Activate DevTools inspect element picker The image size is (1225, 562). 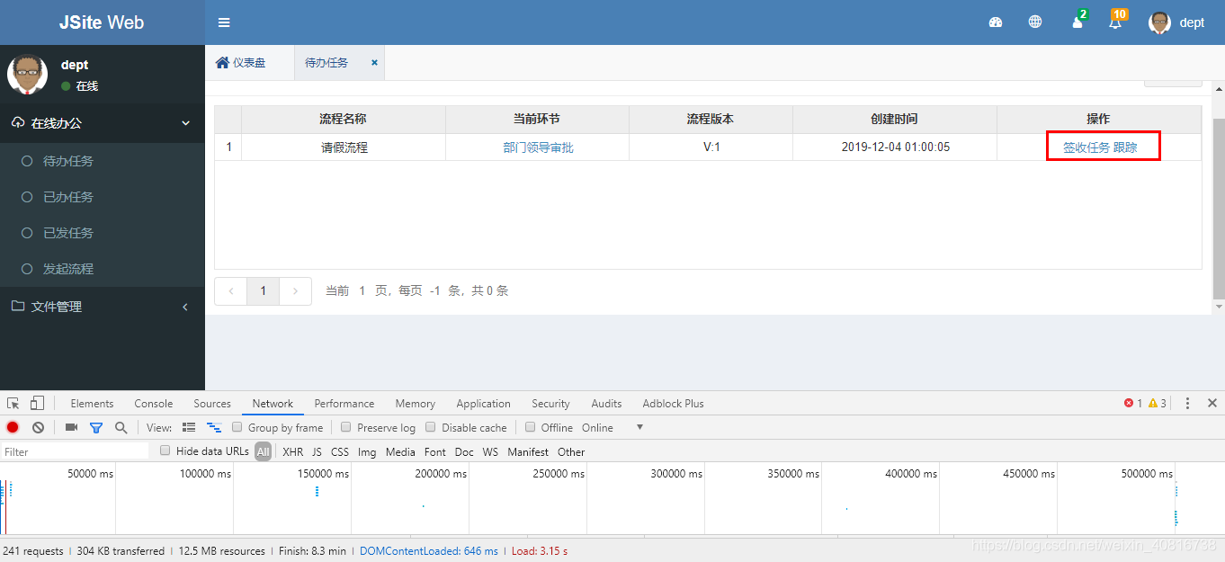tap(13, 404)
